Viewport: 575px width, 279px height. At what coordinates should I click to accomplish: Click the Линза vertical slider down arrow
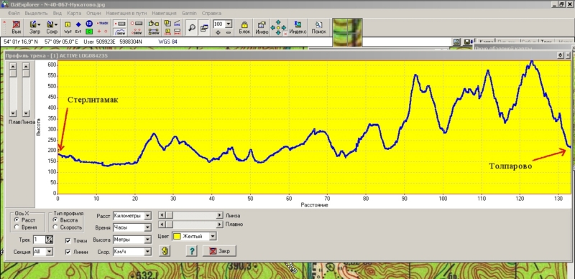coord(26,113)
